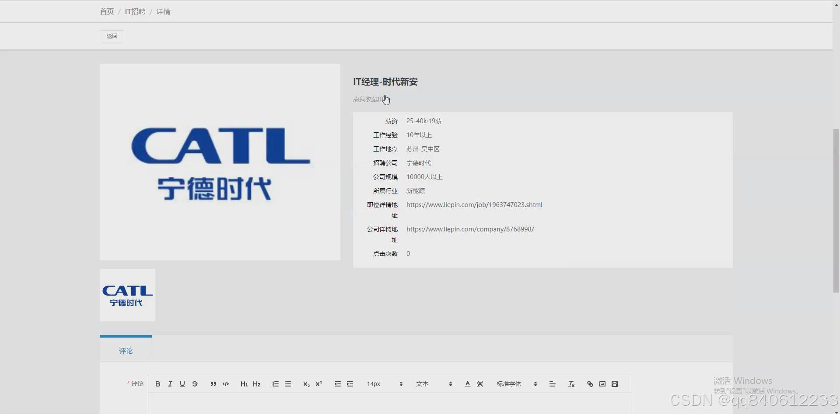Image resolution: width=840 pixels, height=414 pixels.
Task: Insert an image in the comment
Action: (x=602, y=384)
